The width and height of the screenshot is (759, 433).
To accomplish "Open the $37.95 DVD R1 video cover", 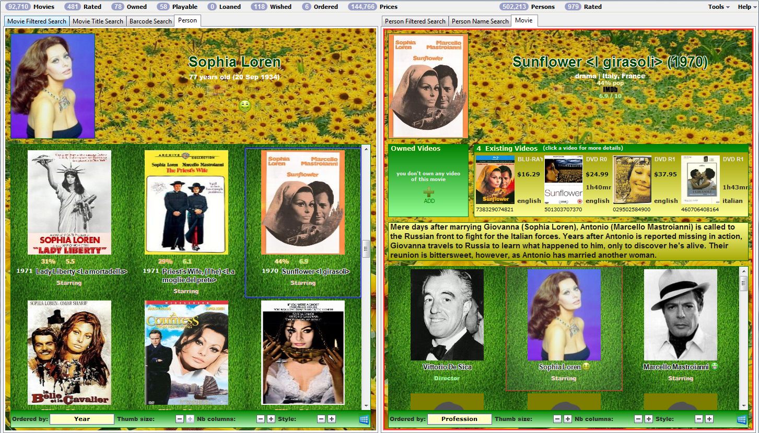I will point(632,180).
